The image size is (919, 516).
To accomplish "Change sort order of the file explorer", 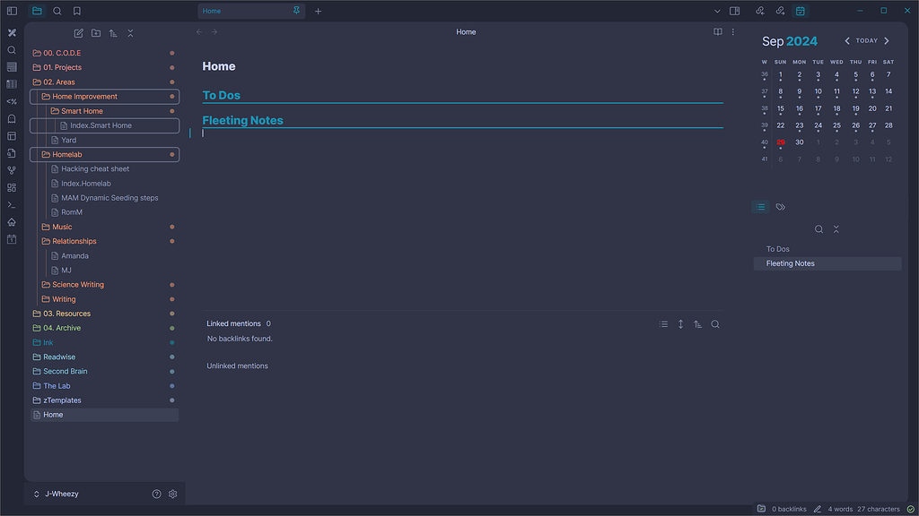I will 113,32.
